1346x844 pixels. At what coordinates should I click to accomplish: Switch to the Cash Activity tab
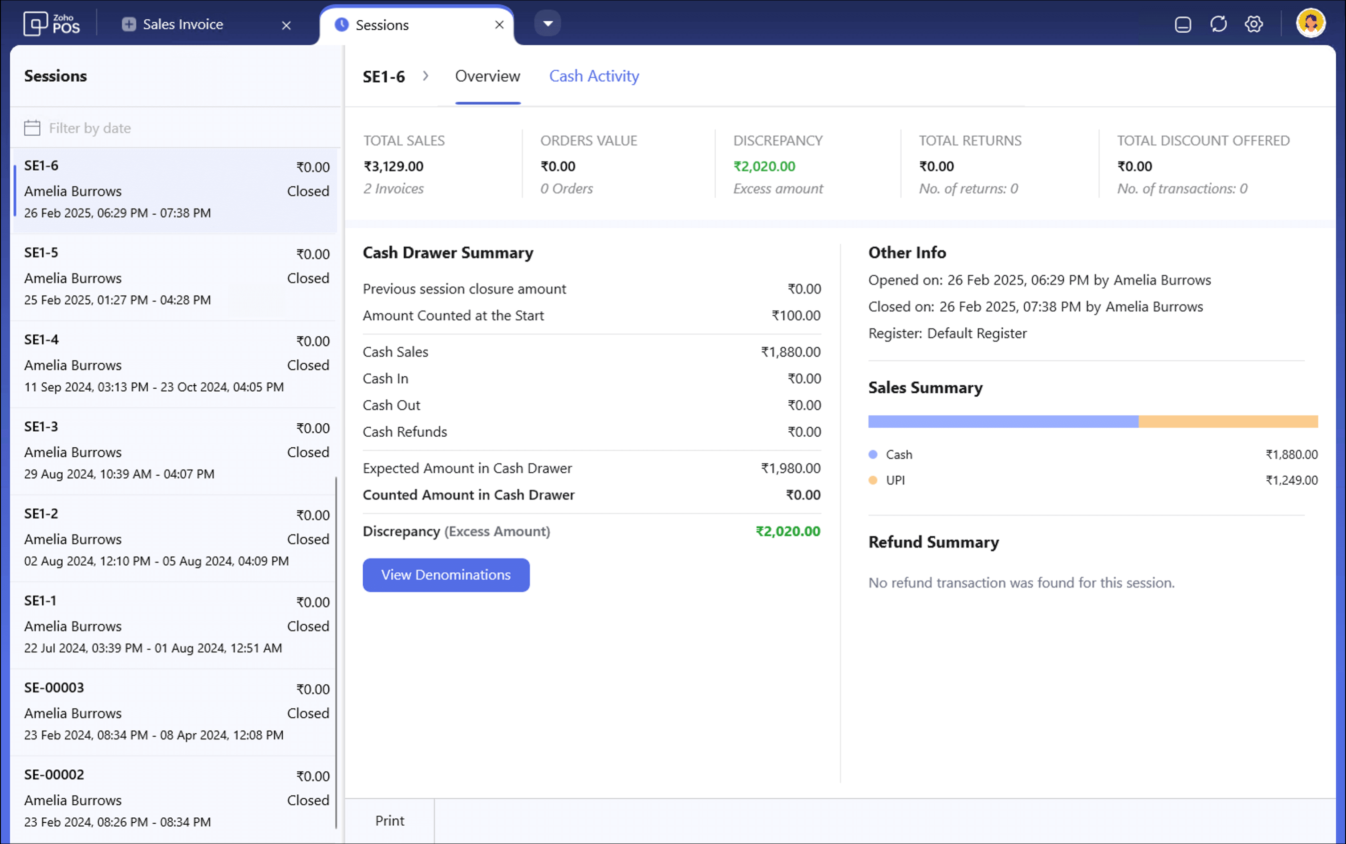593,76
